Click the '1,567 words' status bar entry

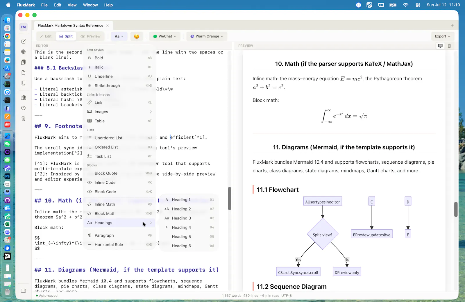click(x=232, y=296)
